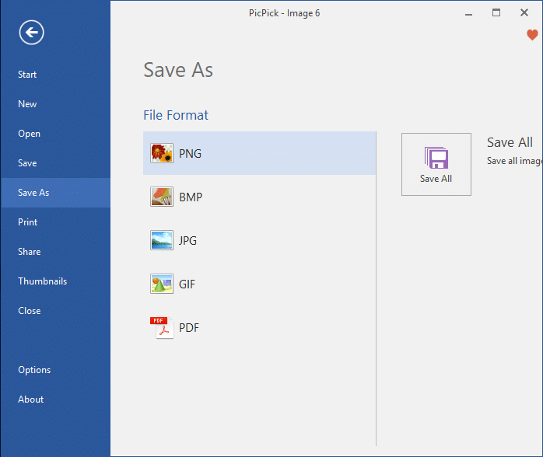Viewport: 543px width, 457px height.
Task: Select the Save As sidebar item
Action: tap(33, 193)
